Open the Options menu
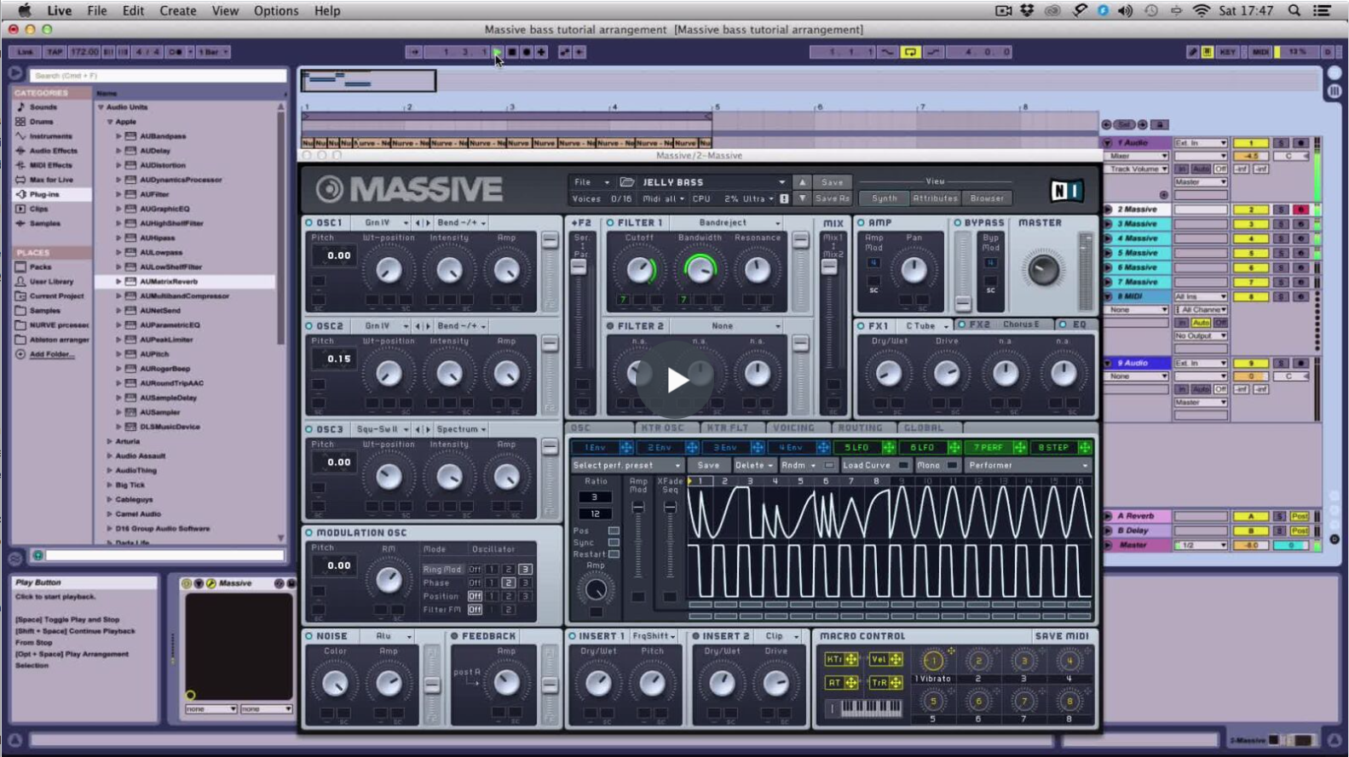Viewport: 1349px width, 757px height. 276,10
